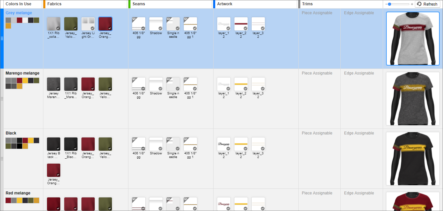Click Edge Assignable in Black row trims
The height and width of the screenshot is (211, 443).
(359, 133)
